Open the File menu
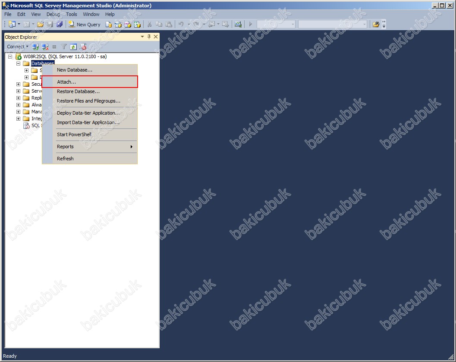Image resolution: width=456 pixels, height=362 pixels. pyautogui.click(x=8, y=14)
